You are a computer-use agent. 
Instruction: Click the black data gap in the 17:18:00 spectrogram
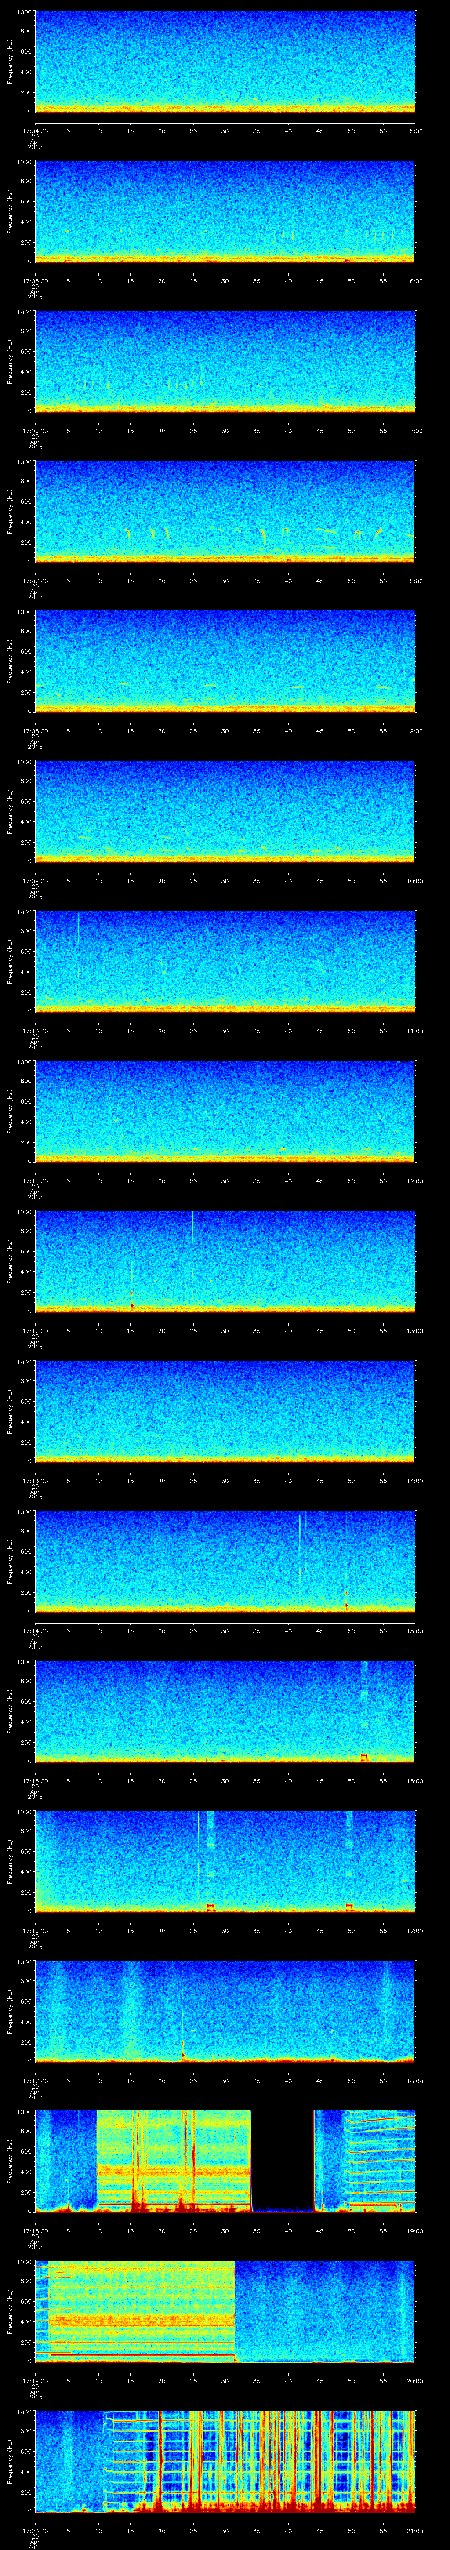tap(283, 2161)
